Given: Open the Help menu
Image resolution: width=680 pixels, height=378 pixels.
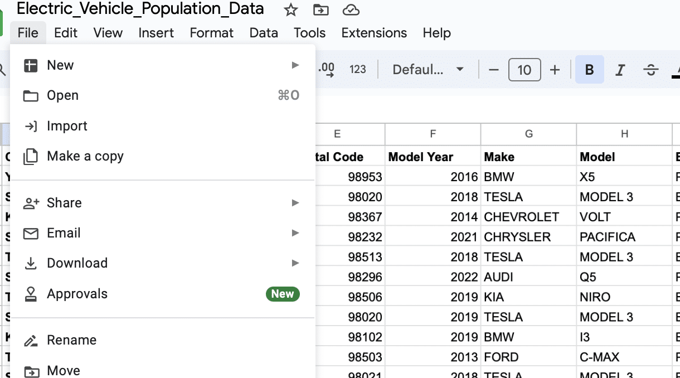Looking at the screenshot, I should pyautogui.click(x=436, y=33).
